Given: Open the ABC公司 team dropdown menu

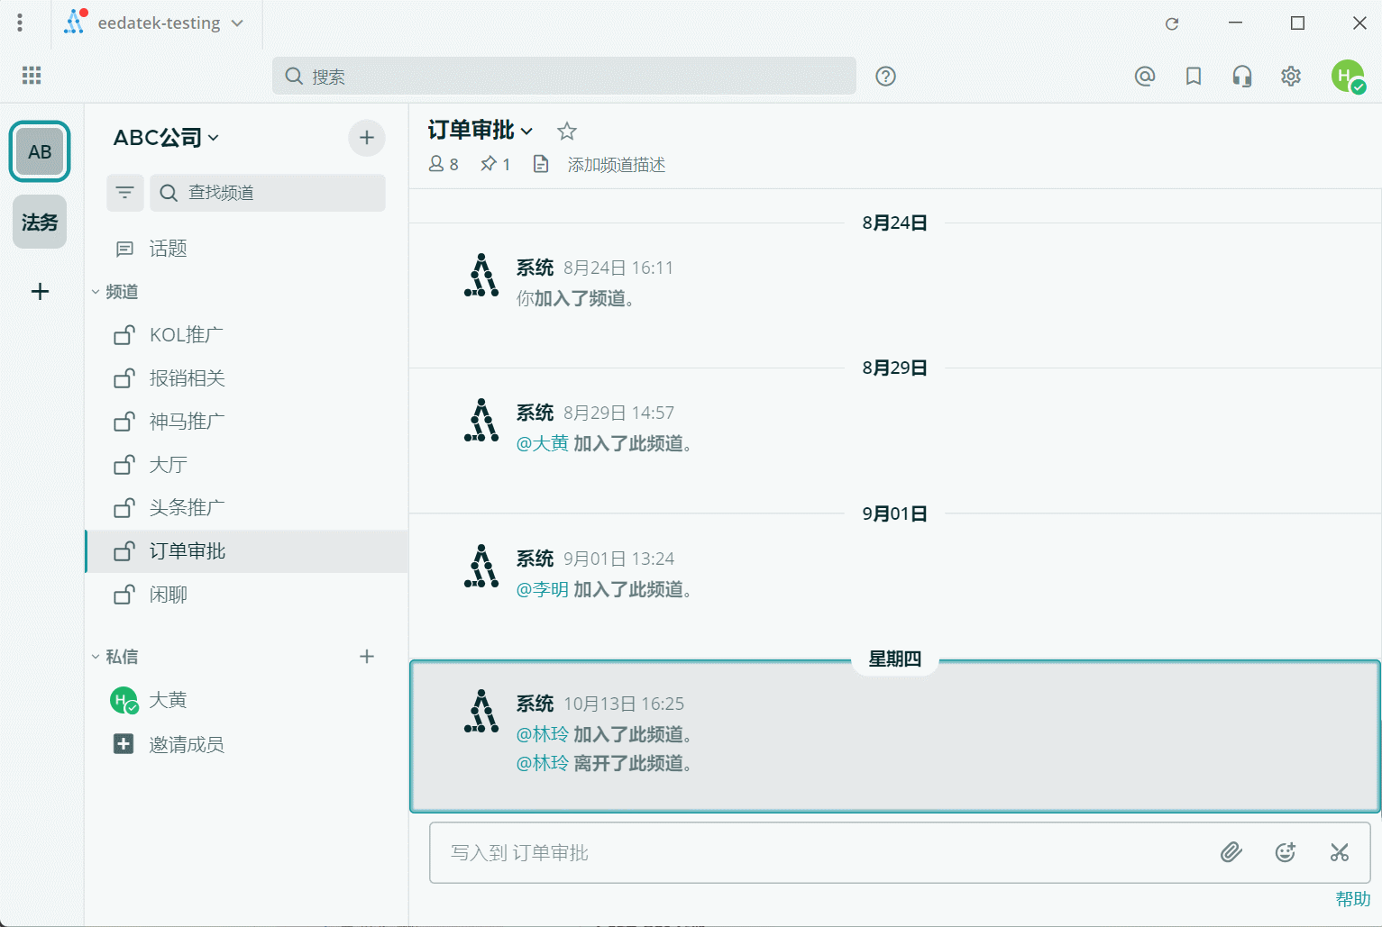Looking at the screenshot, I should pos(166,138).
